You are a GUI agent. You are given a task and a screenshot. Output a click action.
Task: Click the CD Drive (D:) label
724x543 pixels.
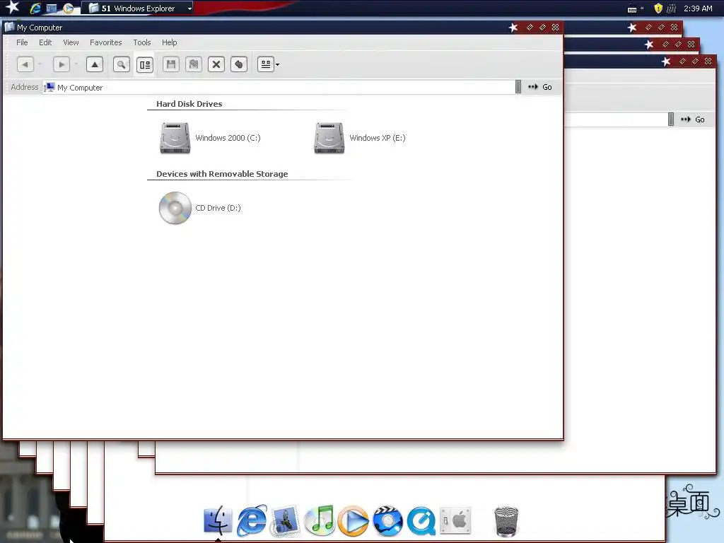(218, 208)
